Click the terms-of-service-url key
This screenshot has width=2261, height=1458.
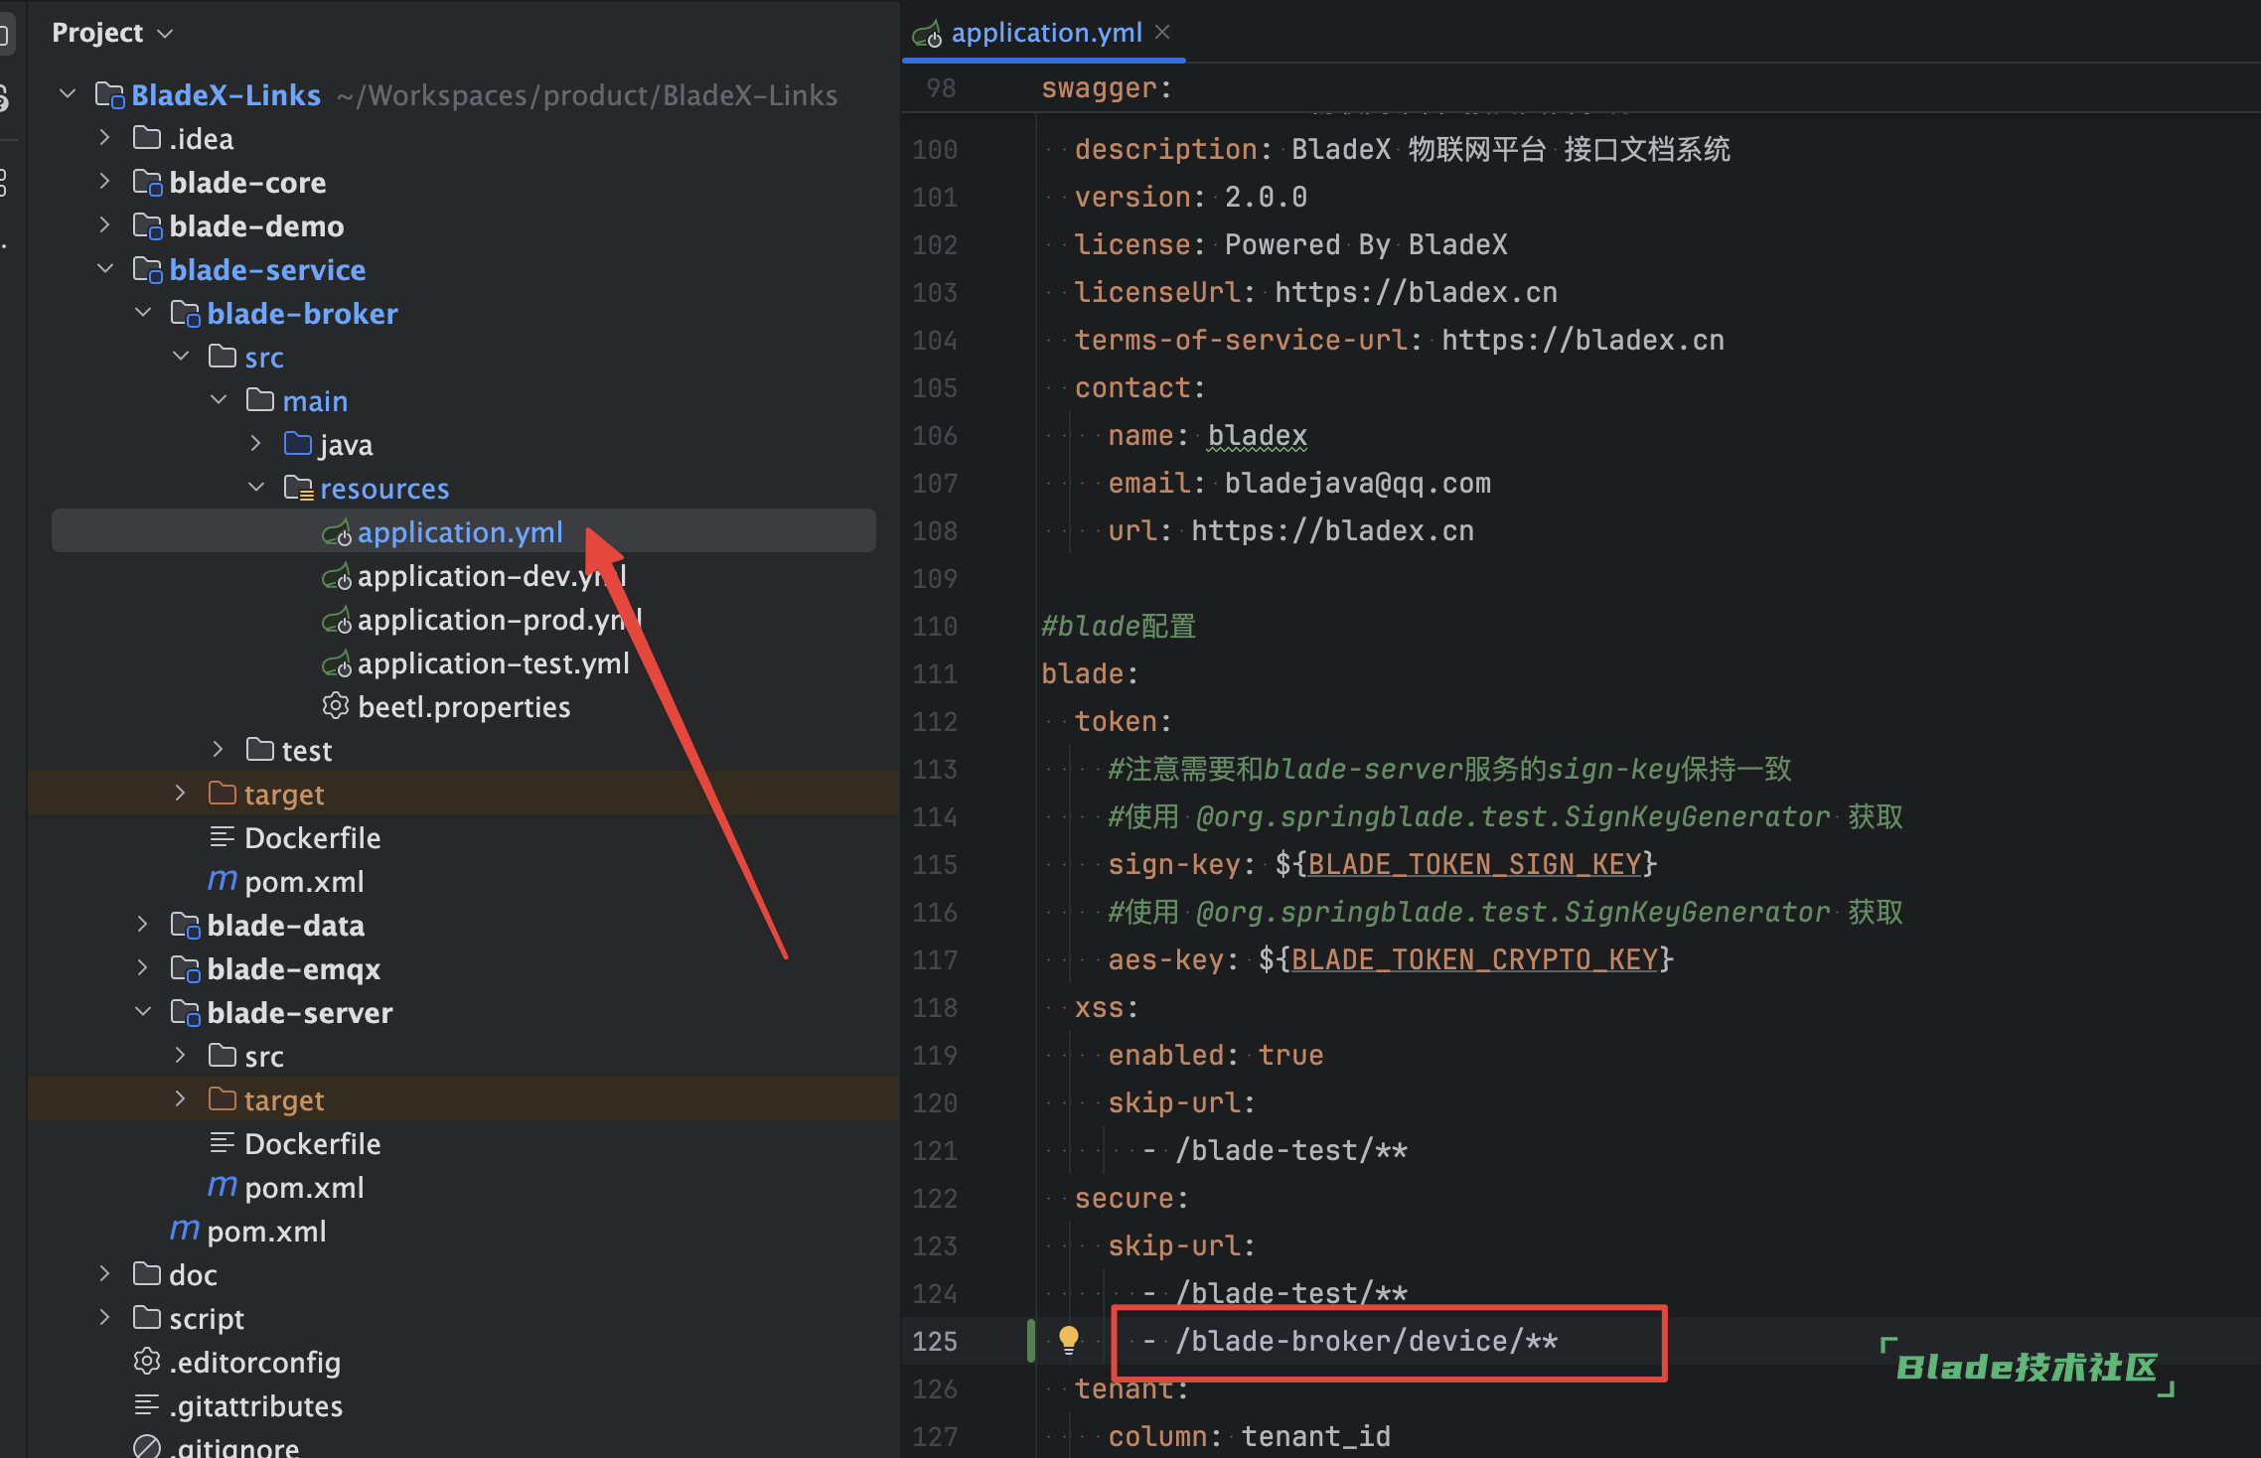tap(1241, 340)
